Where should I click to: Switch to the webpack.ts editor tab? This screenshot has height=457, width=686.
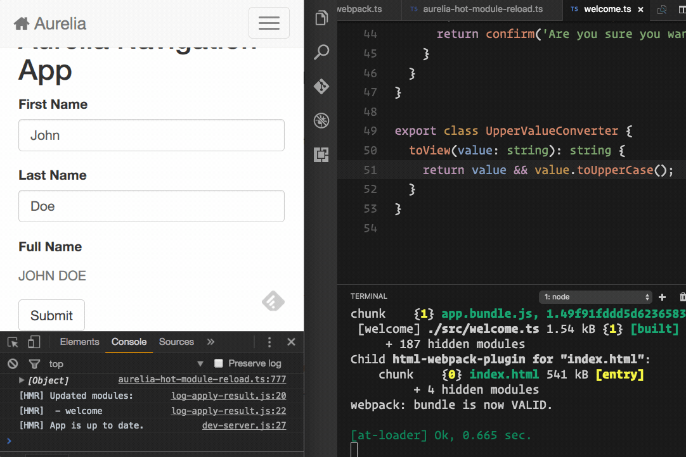tap(359, 9)
